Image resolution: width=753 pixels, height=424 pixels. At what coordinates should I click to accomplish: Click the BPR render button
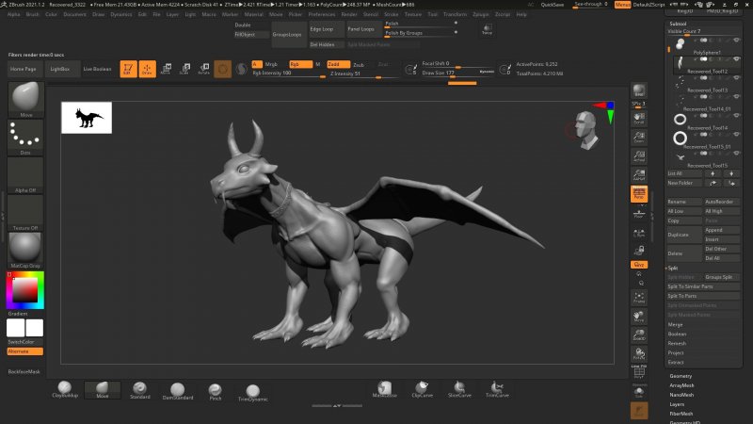tap(639, 90)
